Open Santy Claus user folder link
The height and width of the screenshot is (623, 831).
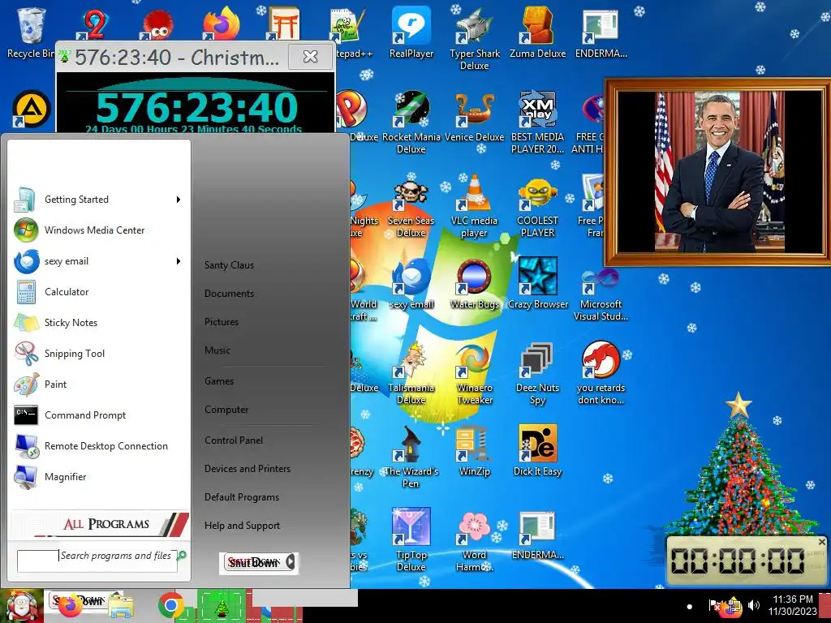click(229, 265)
